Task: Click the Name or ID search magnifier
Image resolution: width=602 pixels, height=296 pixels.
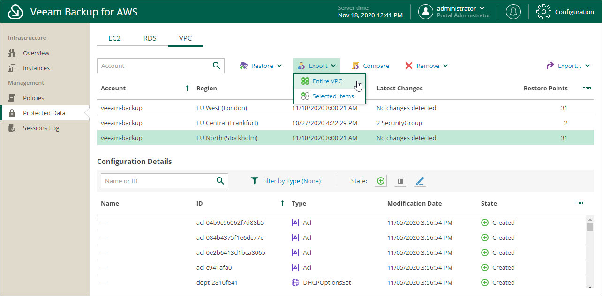Action: (220, 181)
